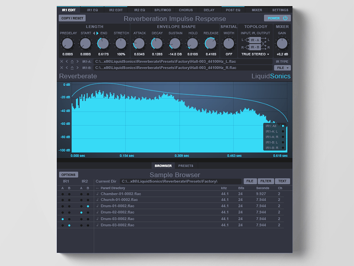354x266 pixels.
Task: Load next file for IR1-B
Action: pyautogui.click(x=77, y=68)
